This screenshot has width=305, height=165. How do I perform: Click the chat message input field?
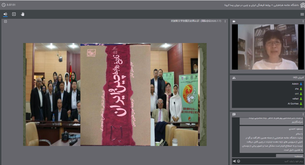point(271,161)
